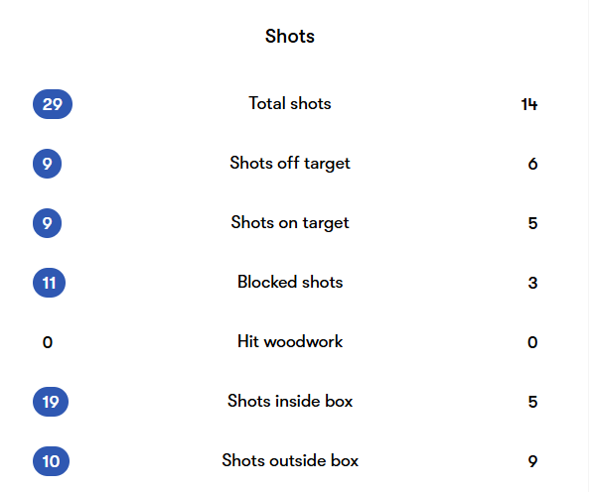This screenshot has height=492, width=590.
Task: Click the Shots on target label
Action: (290, 223)
